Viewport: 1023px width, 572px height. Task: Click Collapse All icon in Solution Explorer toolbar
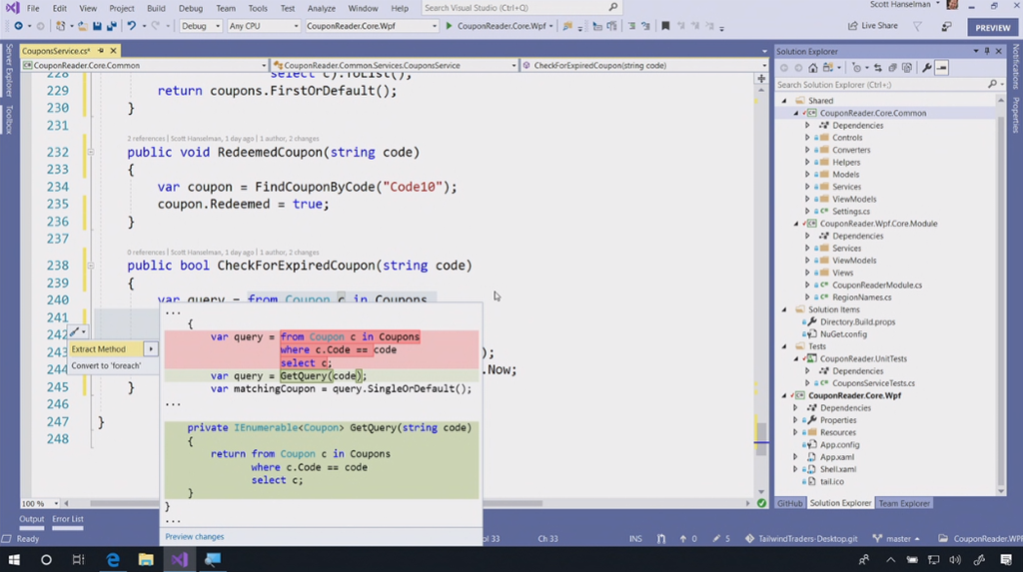[892, 68]
